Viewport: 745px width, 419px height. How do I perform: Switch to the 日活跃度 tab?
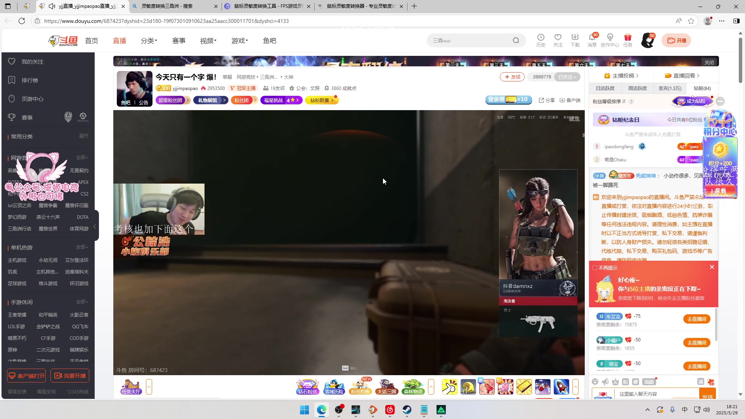605,88
